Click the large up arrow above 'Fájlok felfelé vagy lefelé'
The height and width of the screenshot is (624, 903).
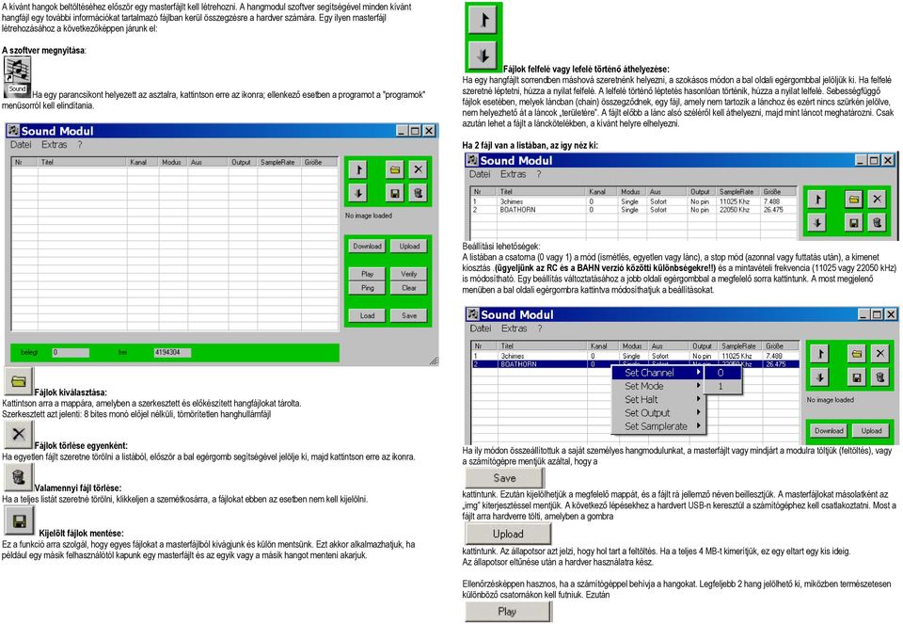(483, 20)
